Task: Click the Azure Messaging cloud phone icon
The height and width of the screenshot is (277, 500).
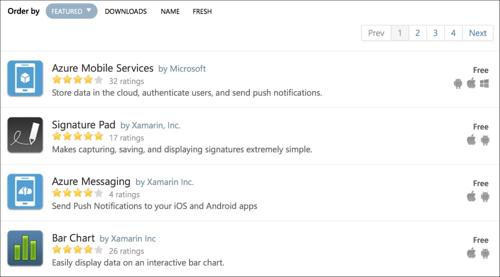Action: [x=25, y=191]
